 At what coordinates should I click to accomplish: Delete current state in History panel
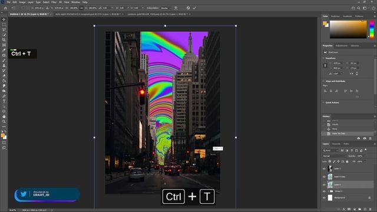pos(371,138)
